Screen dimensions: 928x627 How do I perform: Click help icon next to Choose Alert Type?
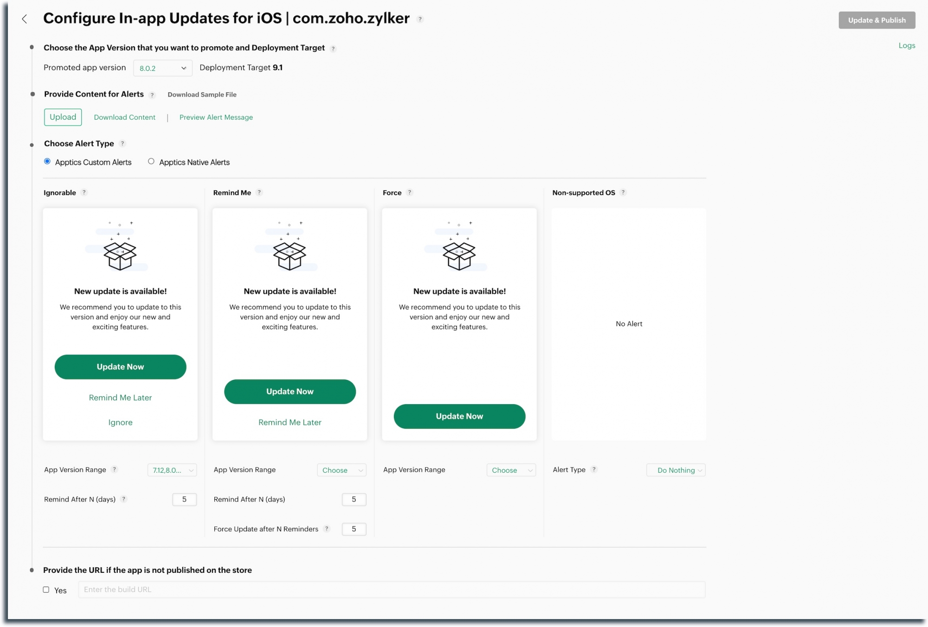122,144
